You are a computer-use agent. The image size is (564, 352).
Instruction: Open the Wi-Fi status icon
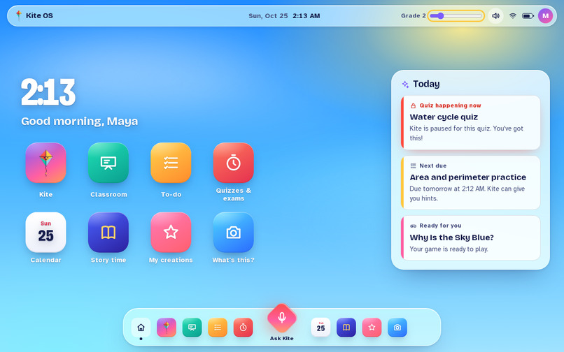point(512,16)
